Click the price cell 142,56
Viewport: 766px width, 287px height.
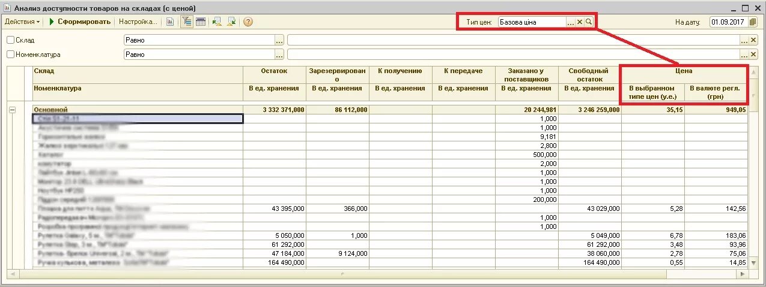(715, 209)
